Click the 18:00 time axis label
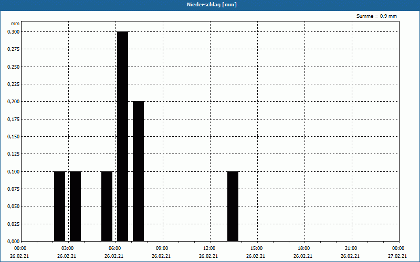Image resolution: width=420 pixels, height=262 pixels. pos(304,248)
